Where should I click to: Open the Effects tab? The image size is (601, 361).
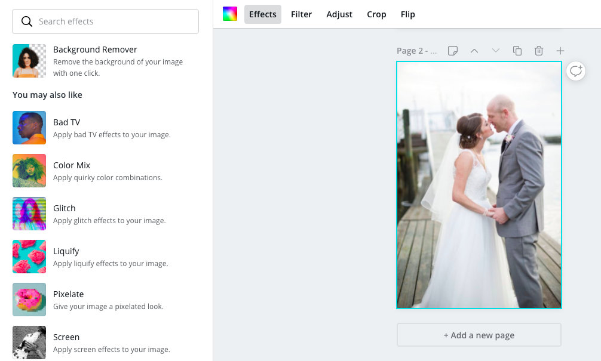(x=262, y=14)
